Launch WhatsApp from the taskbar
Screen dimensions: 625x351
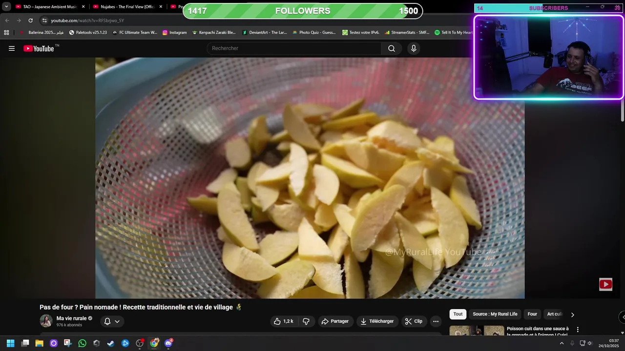tap(82, 343)
